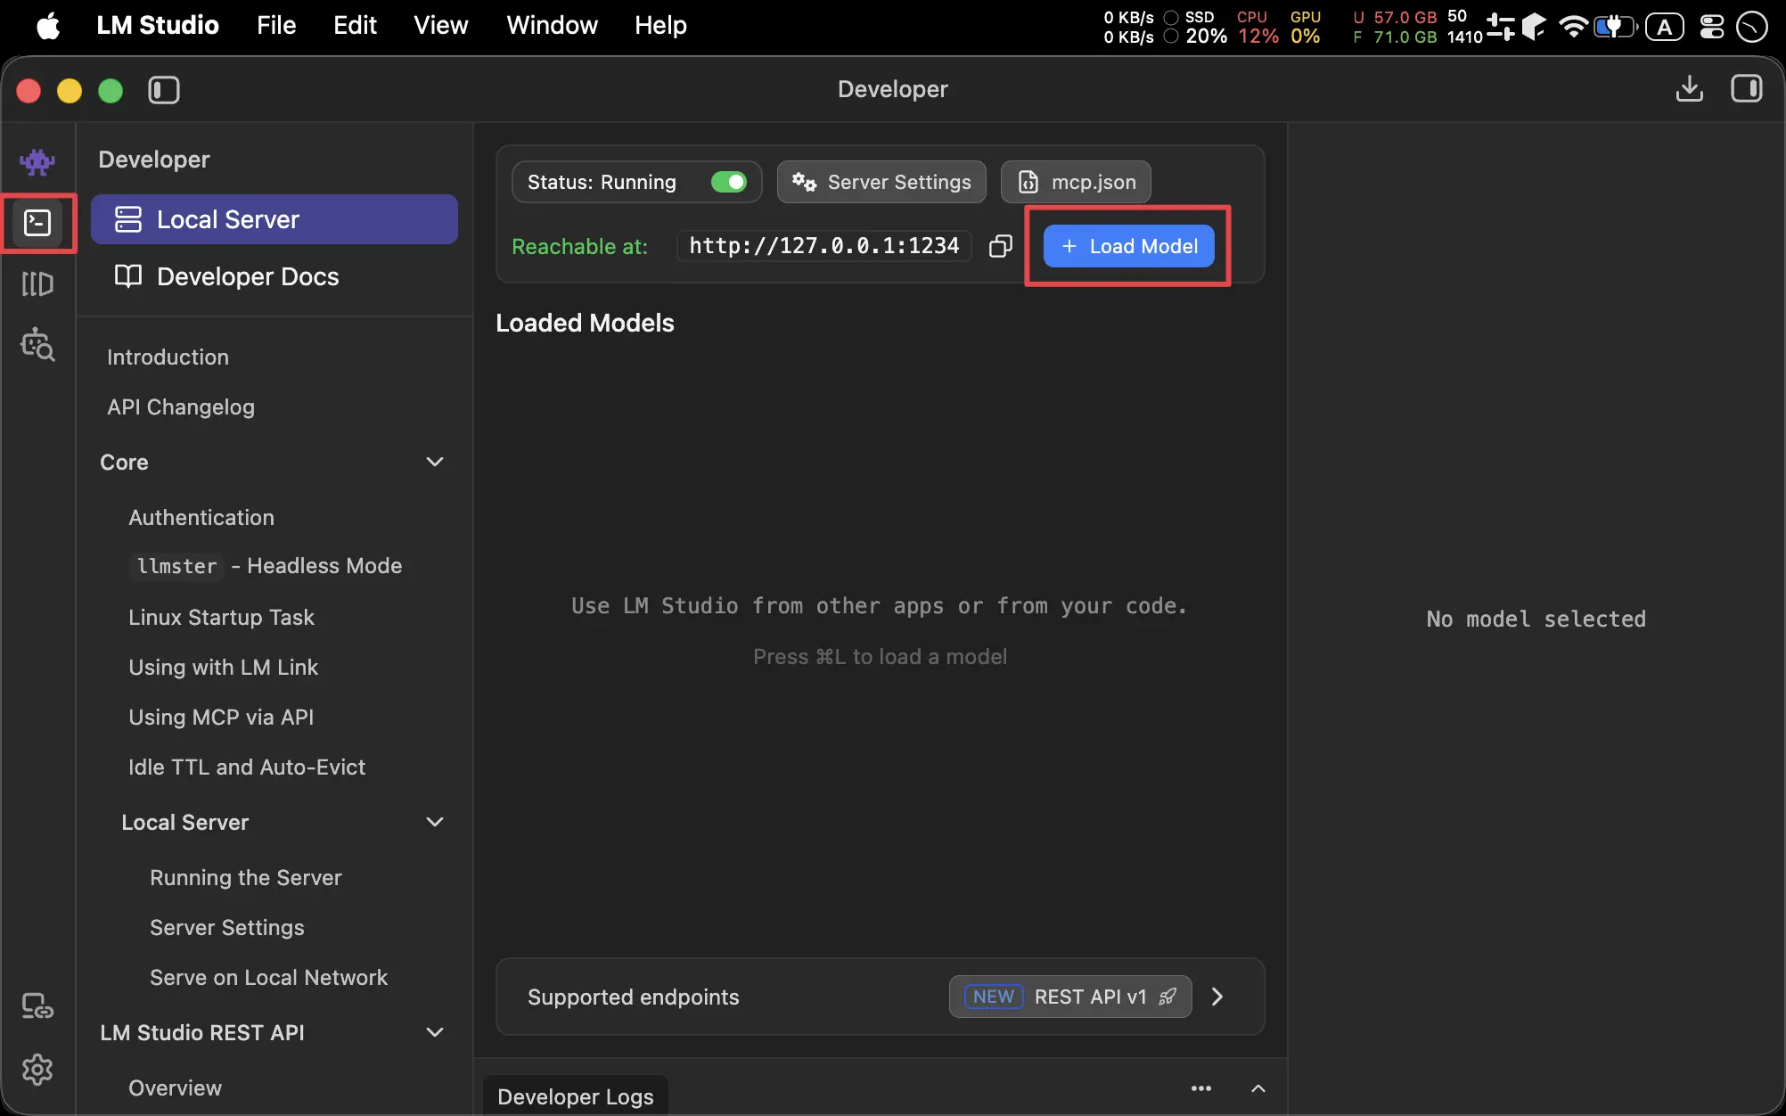Open the keyboard input source menu
This screenshot has height=1116, width=1786.
(x=1664, y=27)
